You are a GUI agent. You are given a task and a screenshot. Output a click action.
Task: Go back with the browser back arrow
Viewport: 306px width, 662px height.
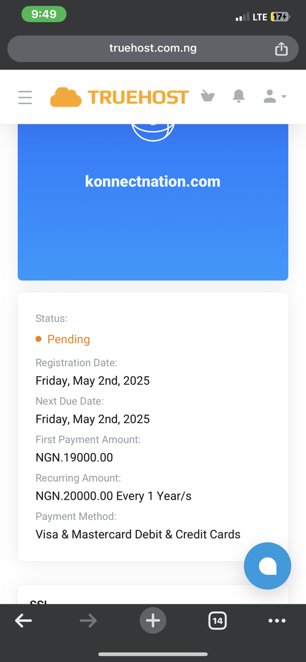(23, 620)
